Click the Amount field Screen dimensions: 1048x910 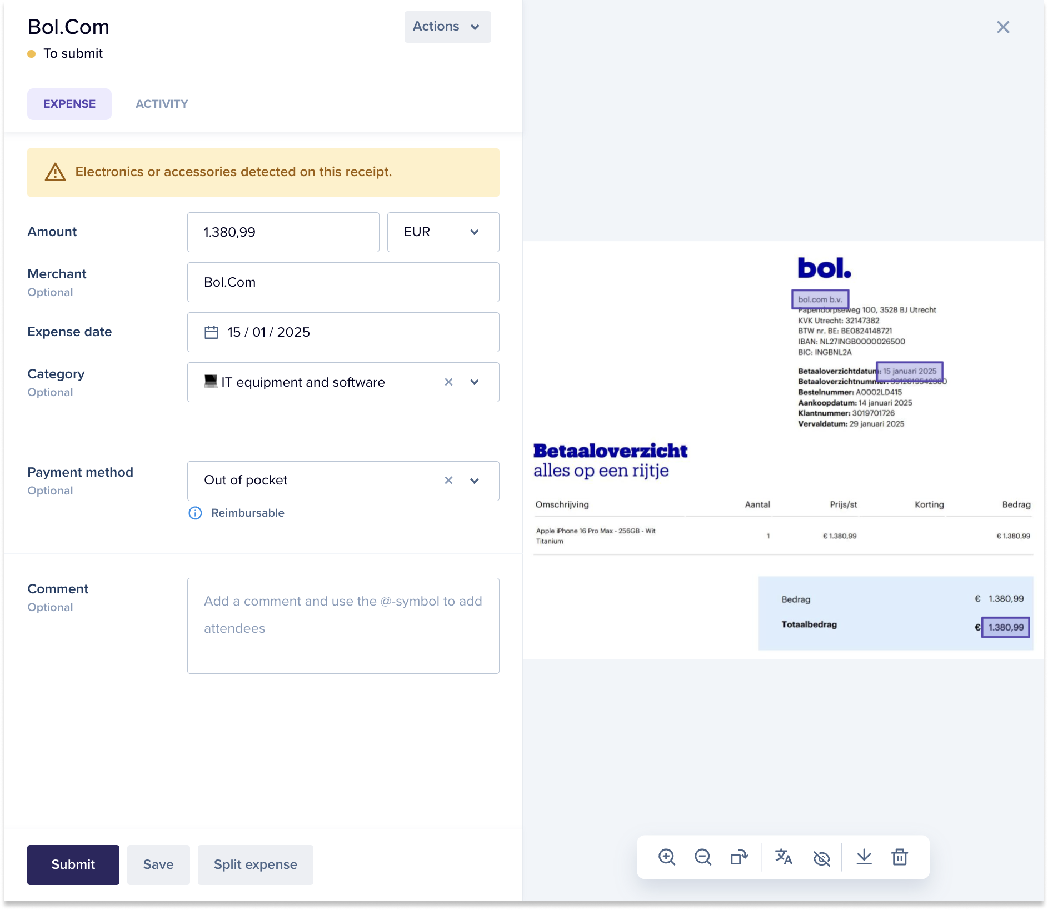coord(283,232)
